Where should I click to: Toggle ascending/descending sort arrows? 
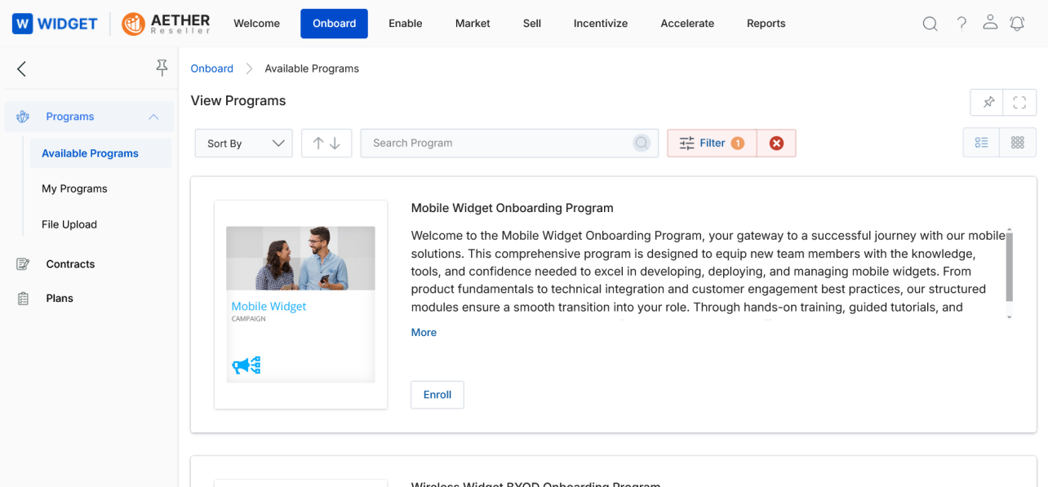[x=326, y=143]
